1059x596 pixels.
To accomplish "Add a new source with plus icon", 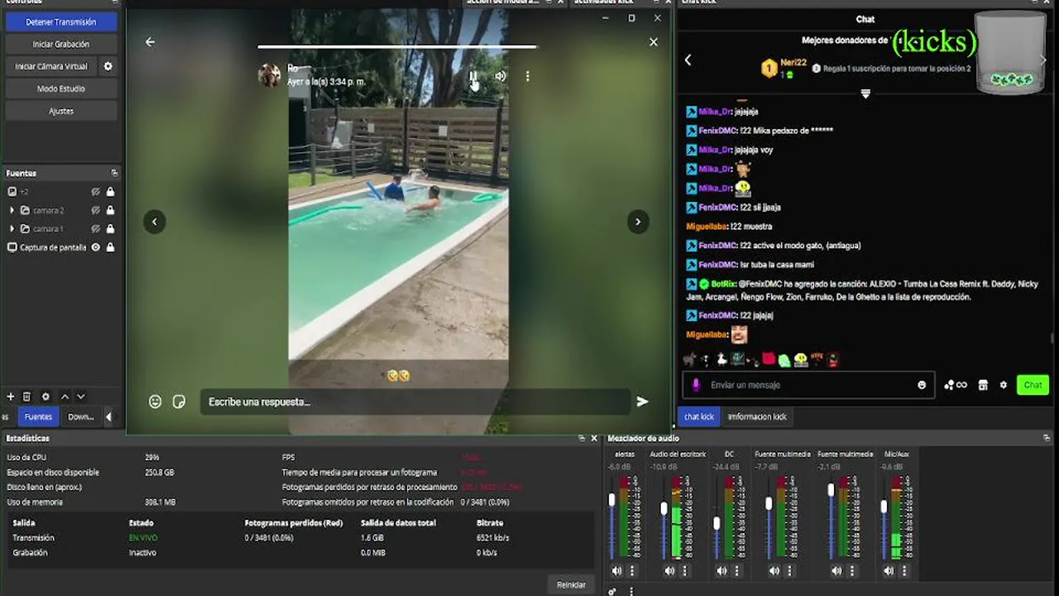I will 11,397.
